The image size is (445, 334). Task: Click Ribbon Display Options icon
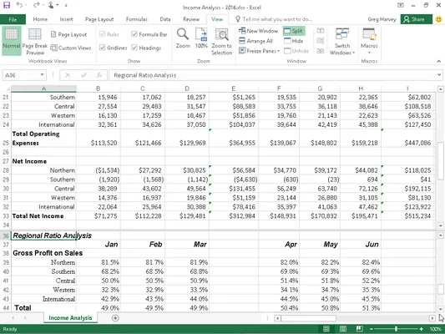(x=401, y=5)
